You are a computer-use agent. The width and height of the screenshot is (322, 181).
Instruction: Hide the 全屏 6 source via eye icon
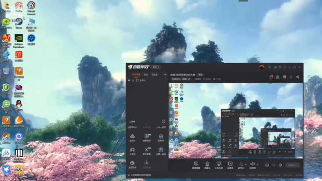click(129, 80)
